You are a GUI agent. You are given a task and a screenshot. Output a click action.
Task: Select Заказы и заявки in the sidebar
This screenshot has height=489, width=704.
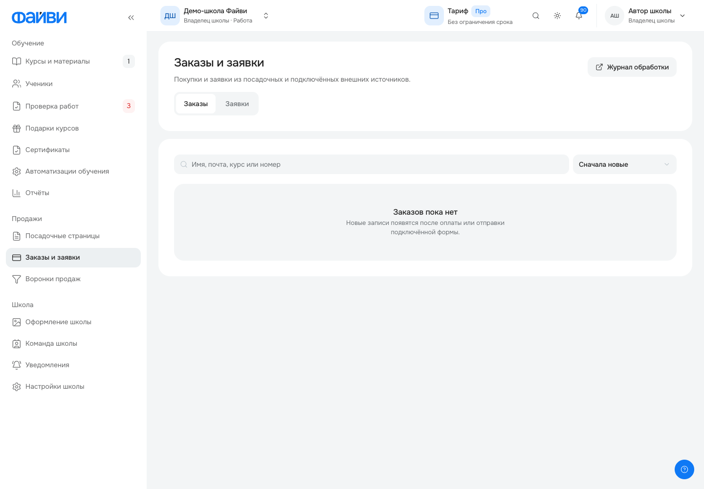73,257
